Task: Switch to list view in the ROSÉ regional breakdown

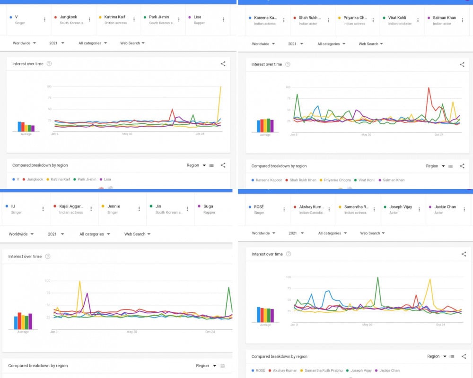Action: 452,357
